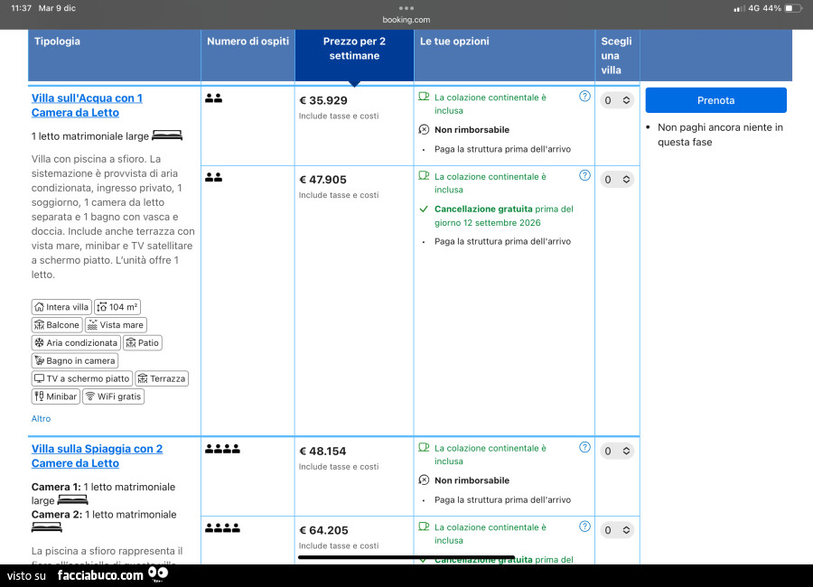Click the Numero di ospiti column header
The width and height of the screenshot is (813, 587).
248,42
